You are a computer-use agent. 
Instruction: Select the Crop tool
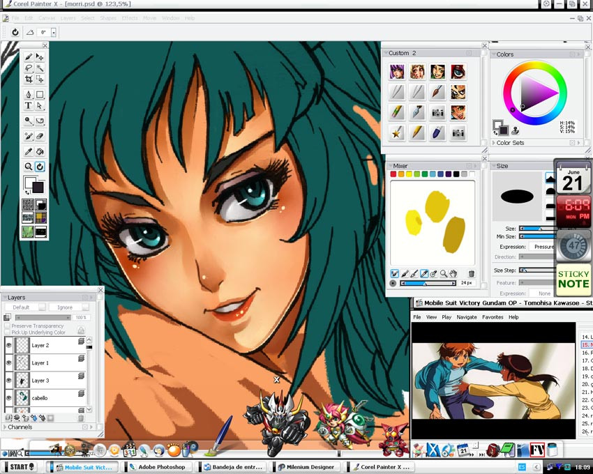pos(29,79)
